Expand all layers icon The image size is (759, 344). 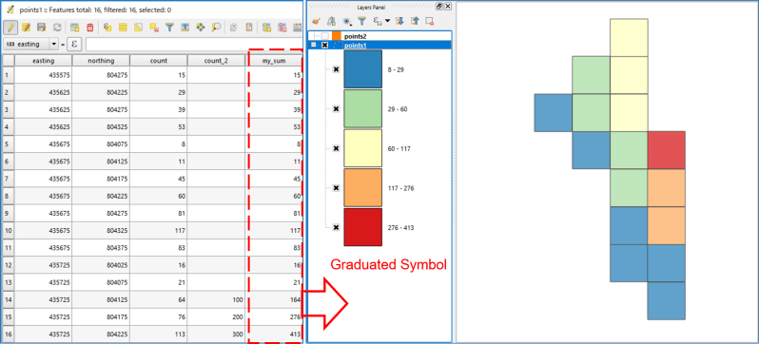tap(399, 21)
